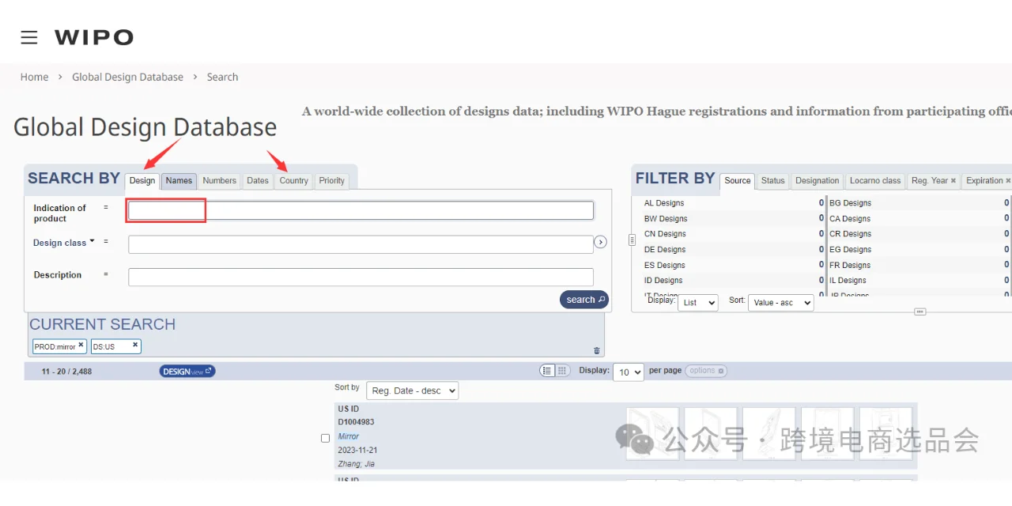Open the Global Design Database breadcrumb link

[x=127, y=77]
